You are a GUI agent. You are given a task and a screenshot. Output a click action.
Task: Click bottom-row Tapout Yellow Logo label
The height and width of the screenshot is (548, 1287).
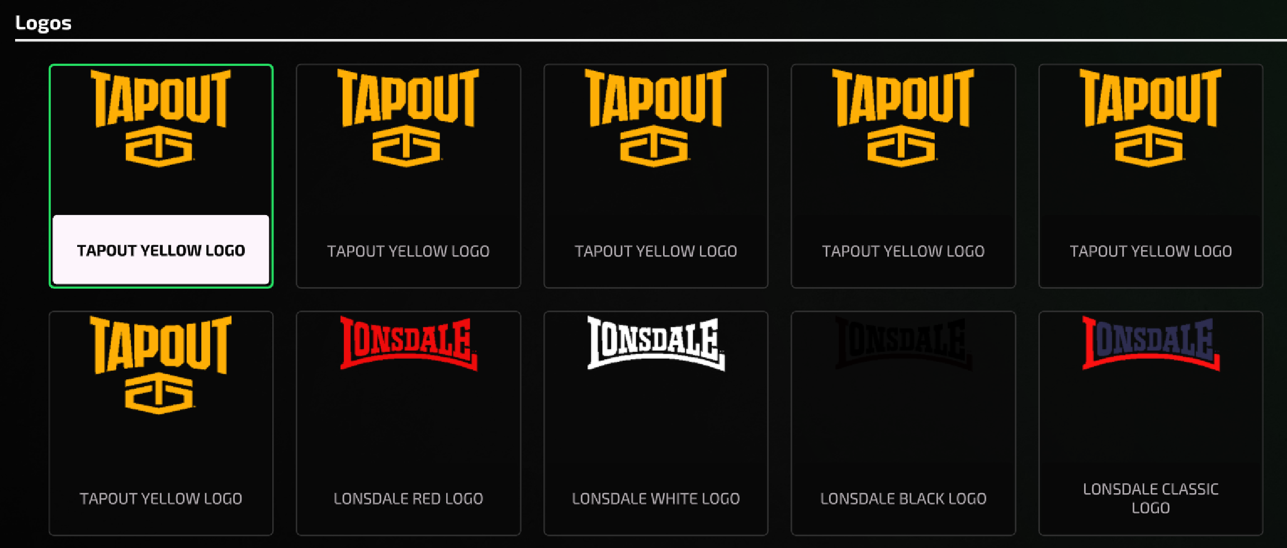coord(161,498)
